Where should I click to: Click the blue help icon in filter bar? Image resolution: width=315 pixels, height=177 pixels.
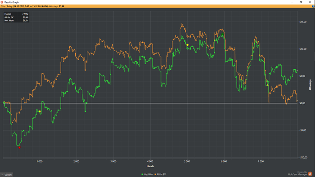pos(313,6)
